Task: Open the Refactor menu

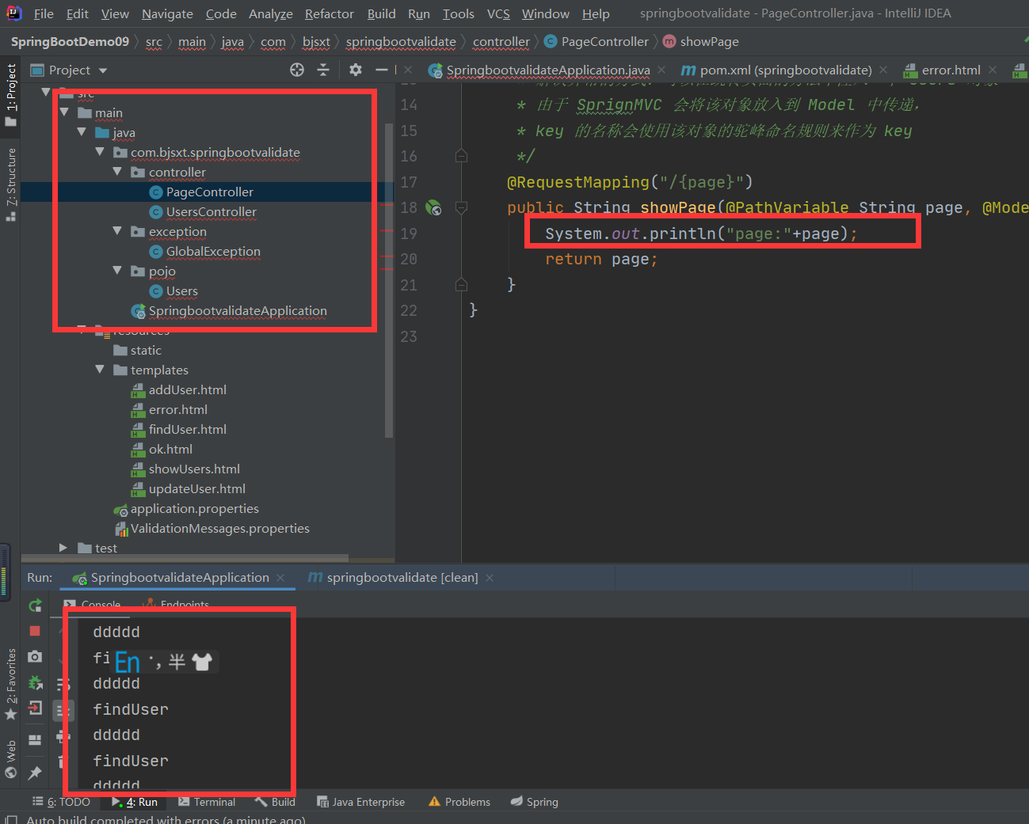Action: tap(330, 13)
